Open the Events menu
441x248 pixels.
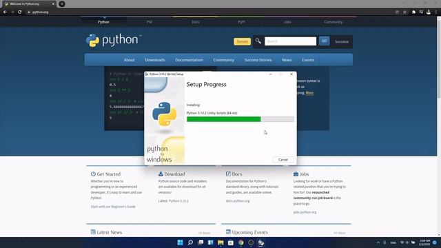coord(308,60)
